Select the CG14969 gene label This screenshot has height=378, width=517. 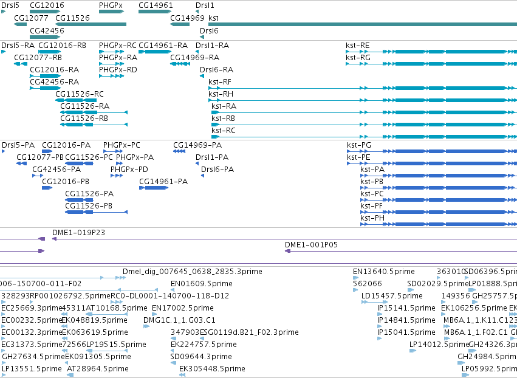tap(187, 18)
